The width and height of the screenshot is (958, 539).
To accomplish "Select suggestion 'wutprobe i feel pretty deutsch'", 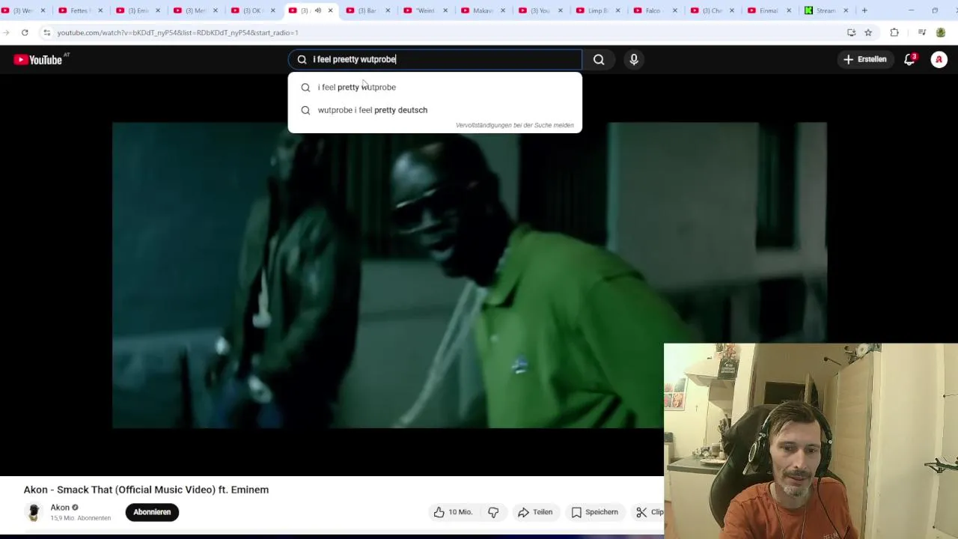I will [435, 110].
